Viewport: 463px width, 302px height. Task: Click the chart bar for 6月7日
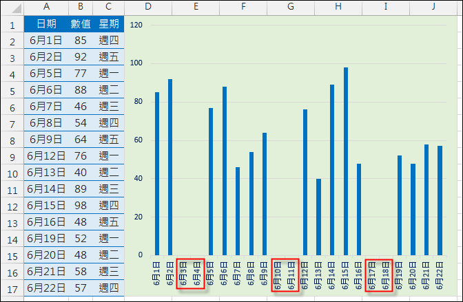(x=238, y=211)
